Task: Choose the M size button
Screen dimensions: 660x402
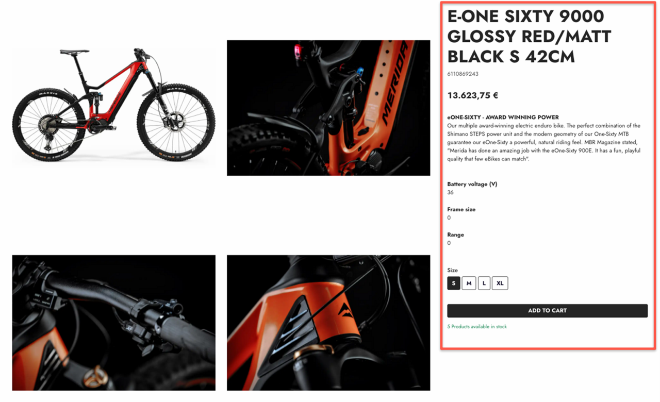Action: point(469,283)
